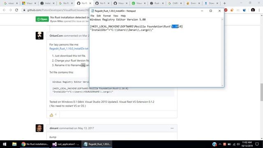Click the highlighted 1.38 version text in Notepad
This screenshot has height=148, width=263.
pos(175,26)
